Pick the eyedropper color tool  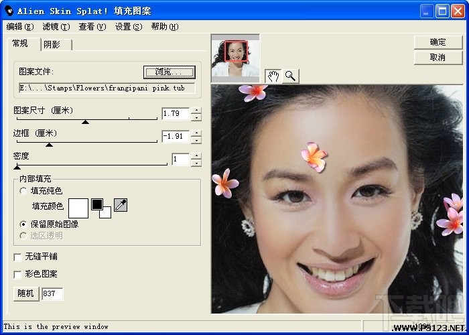[x=121, y=205]
